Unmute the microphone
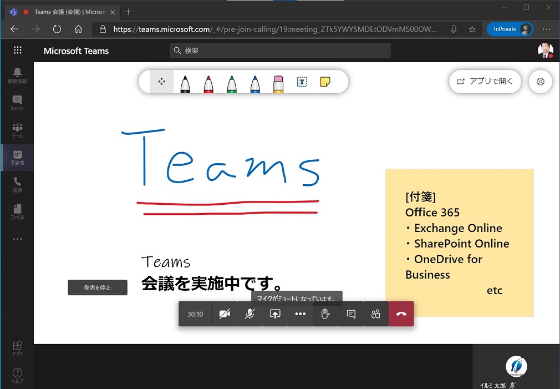The image size is (560, 389). 250,314
